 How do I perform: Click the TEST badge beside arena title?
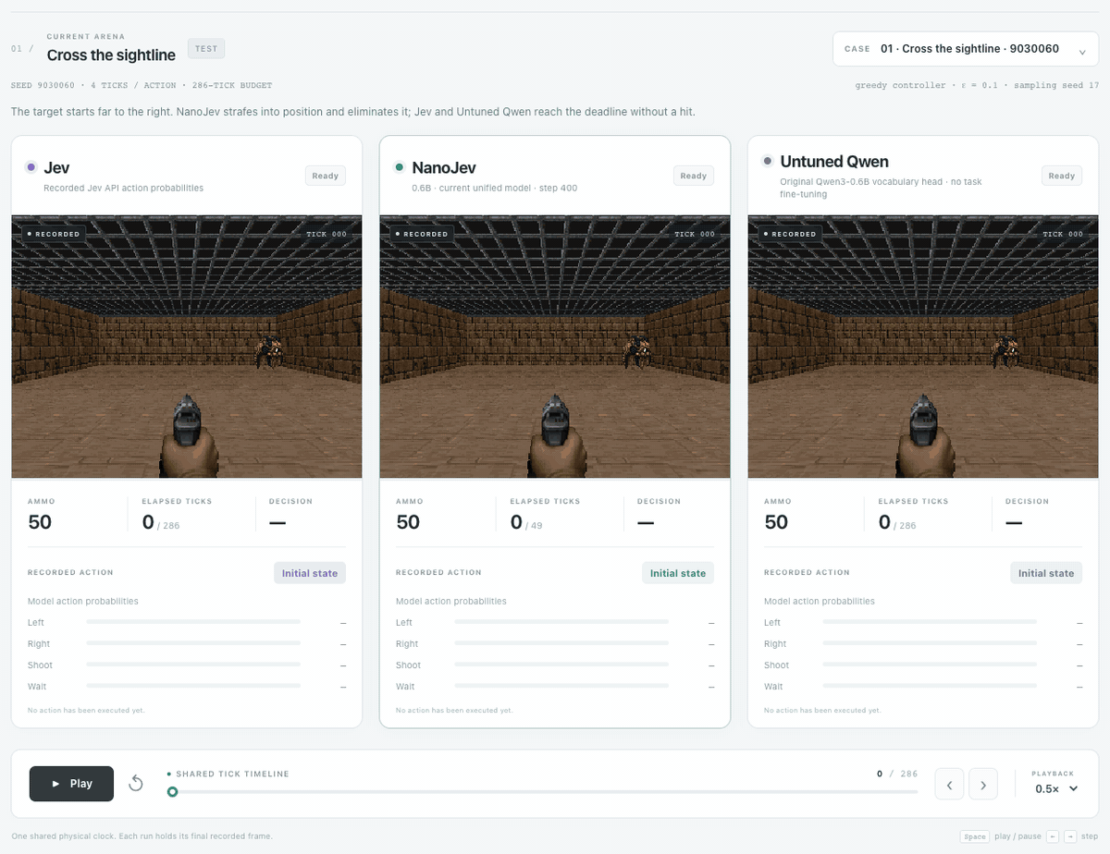click(206, 49)
